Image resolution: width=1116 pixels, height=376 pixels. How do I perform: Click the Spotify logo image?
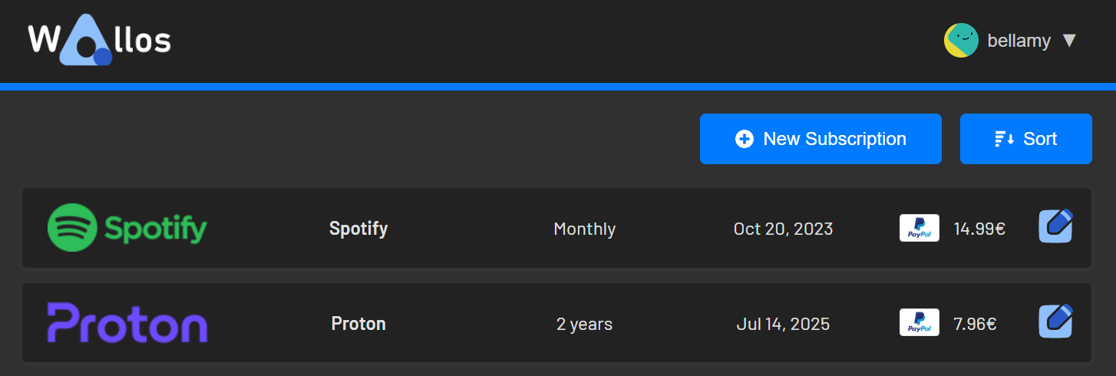(127, 228)
